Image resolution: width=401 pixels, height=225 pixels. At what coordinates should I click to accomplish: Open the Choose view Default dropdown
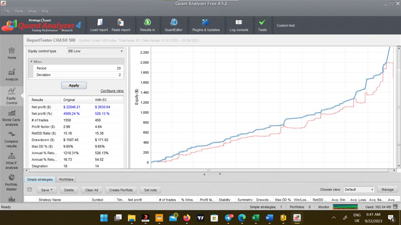pyautogui.click(x=358, y=190)
